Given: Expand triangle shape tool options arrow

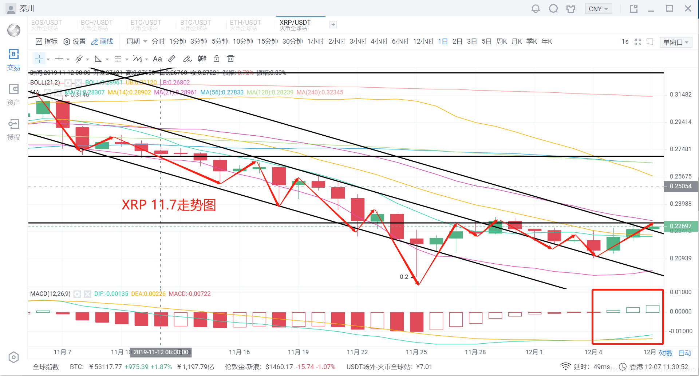Looking at the screenshot, I should (x=107, y=59).
